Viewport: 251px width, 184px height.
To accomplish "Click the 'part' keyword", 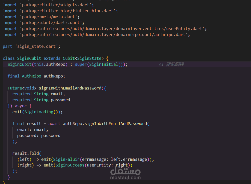I will coord(7,46).
